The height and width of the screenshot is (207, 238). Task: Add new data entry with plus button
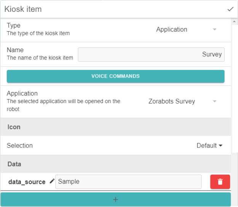pyautogui.click(x=116, y=199)
